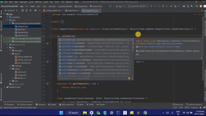Run the app with the green play icon
The height and width of the screenshot is (116, 206).
point(151,6)
